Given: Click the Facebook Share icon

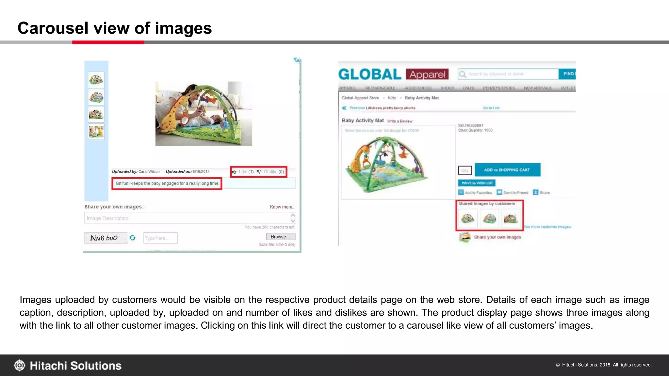Looking at the screenshot, I should click(x=536, y=192).
